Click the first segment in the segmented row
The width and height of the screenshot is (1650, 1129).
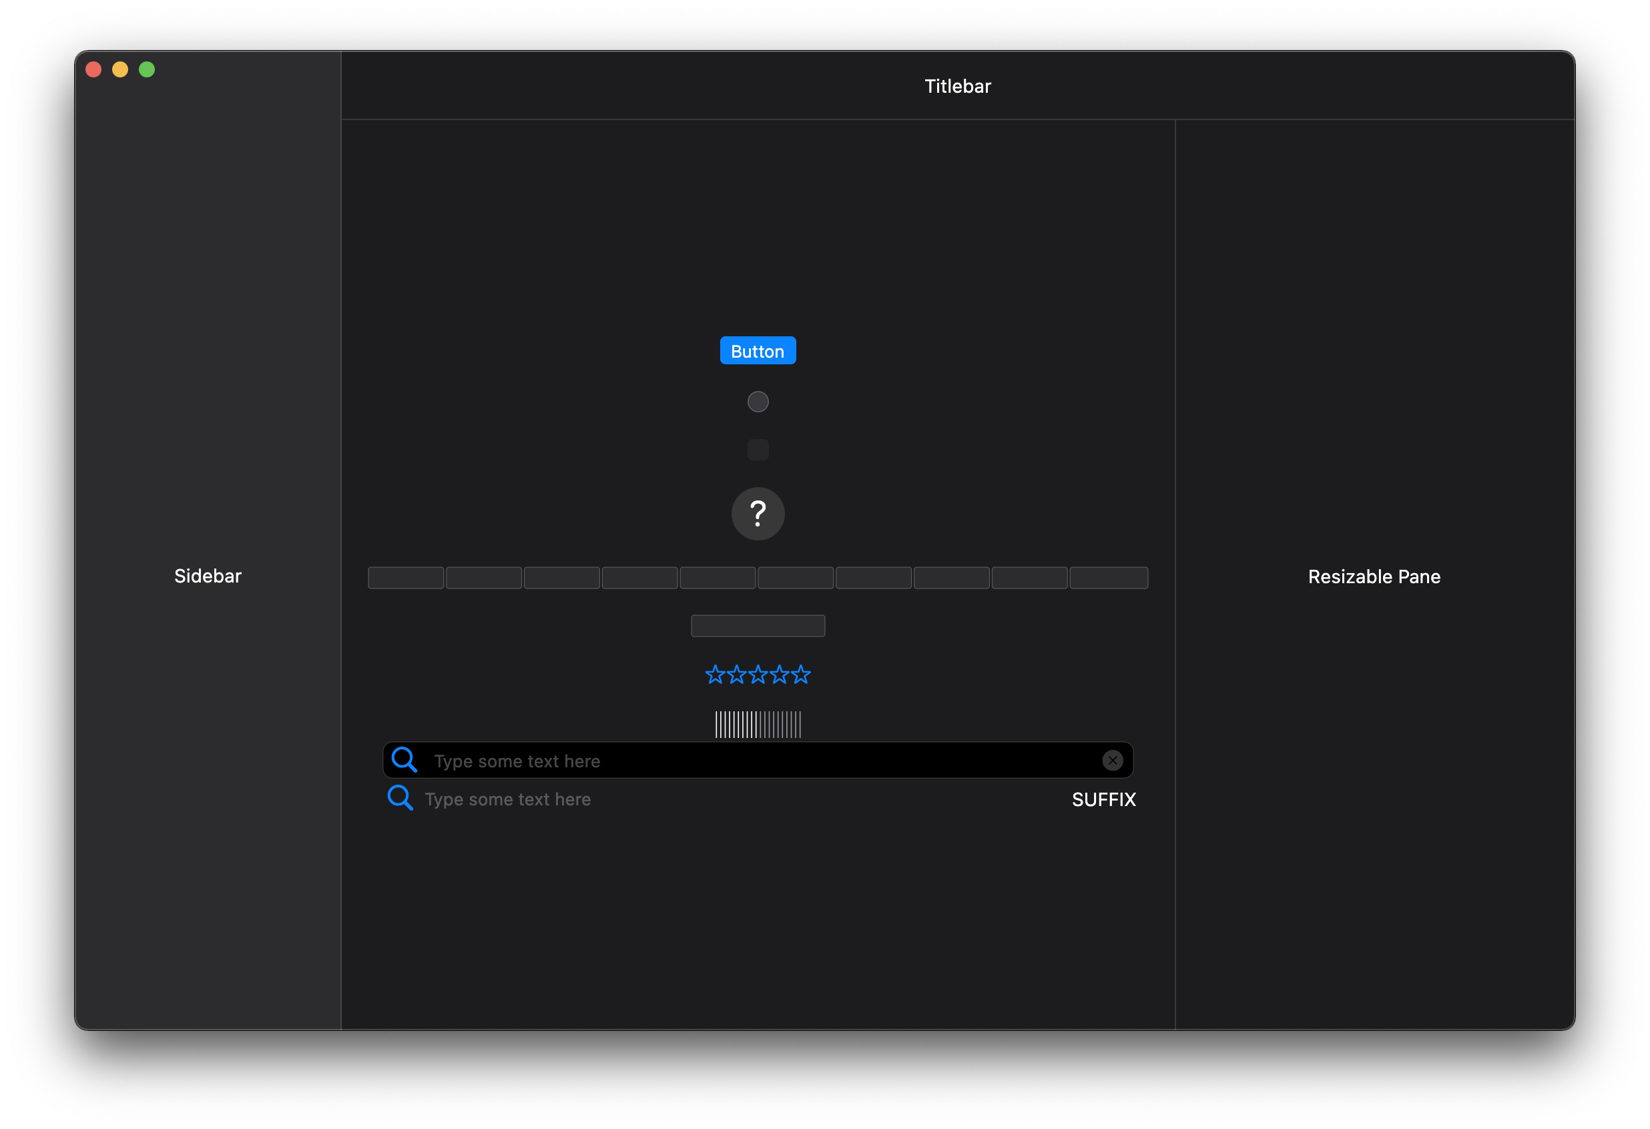click(405, 578)
